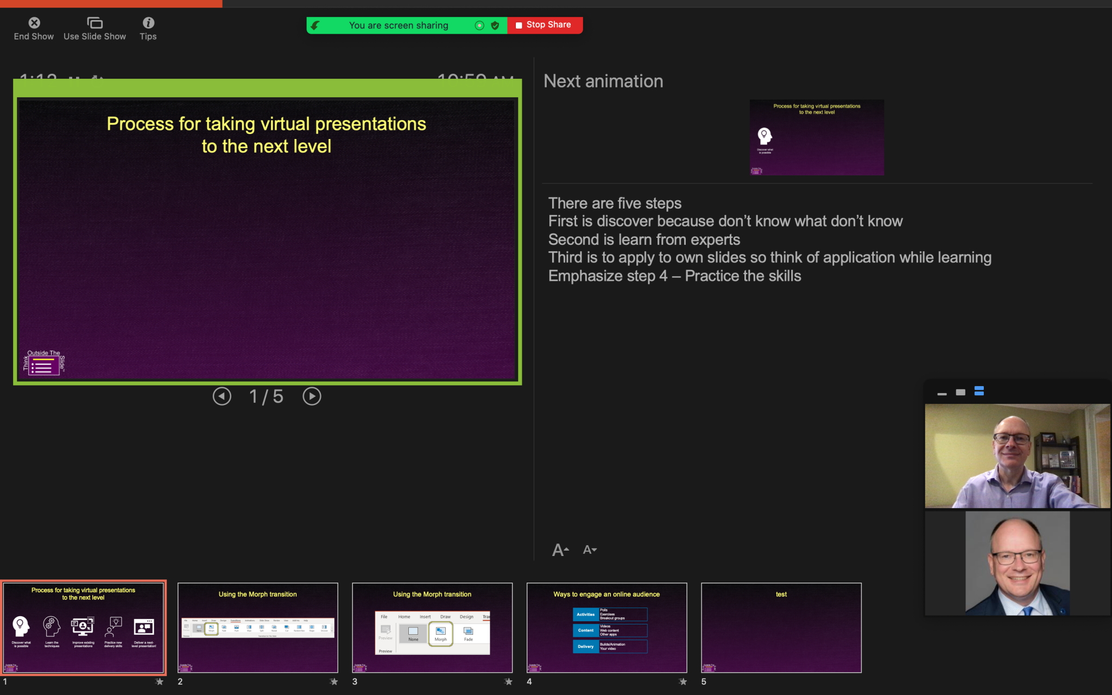Decrease notes font size
Viewport: 1112px width, 695px height.
(590, 550)
